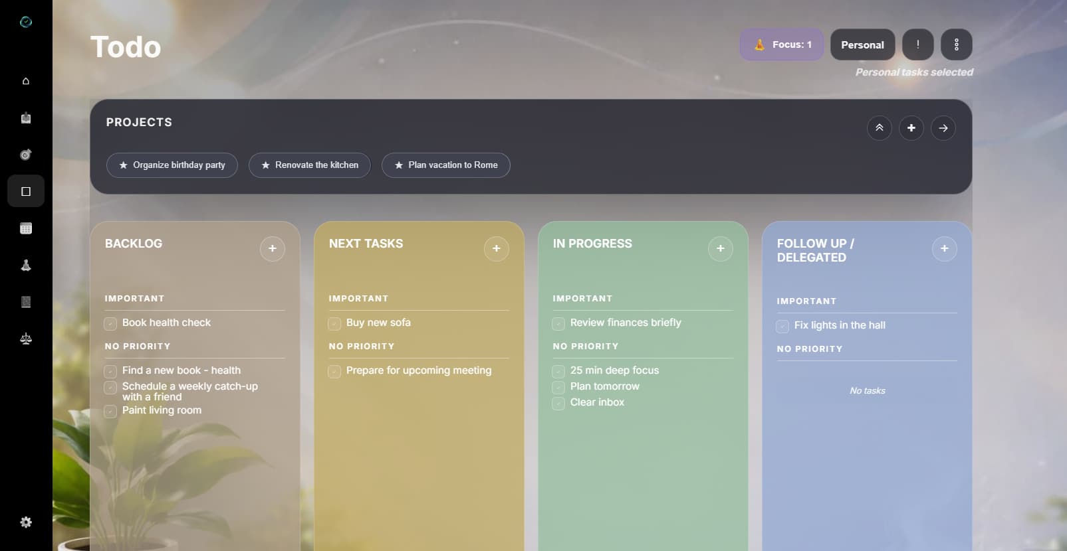1067x551 pixels.
Task: Check off Clear inbox
Action: click(558, 404)
